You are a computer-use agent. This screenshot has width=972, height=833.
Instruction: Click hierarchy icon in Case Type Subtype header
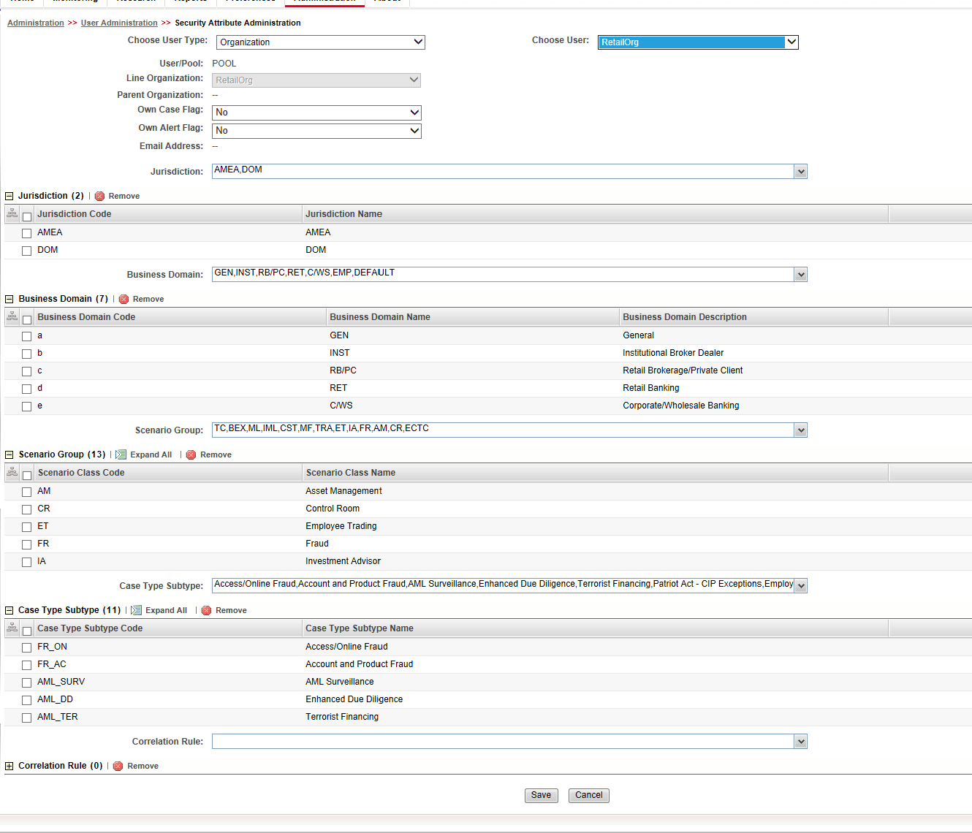12,628
